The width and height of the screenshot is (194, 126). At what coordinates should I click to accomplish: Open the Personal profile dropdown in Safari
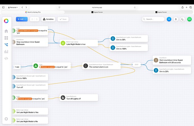(12, 7)
